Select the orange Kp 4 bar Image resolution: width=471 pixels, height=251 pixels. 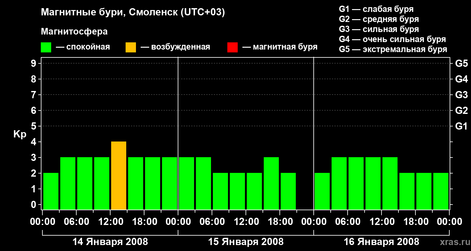point(119,175)
